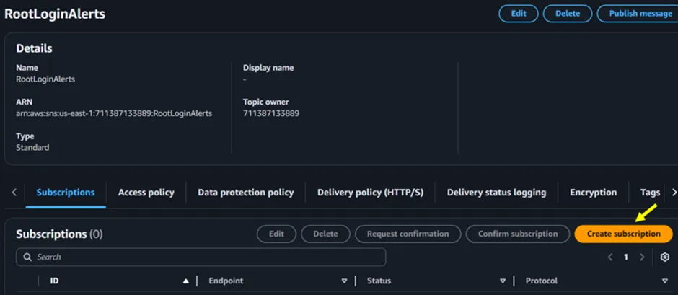Open the Data protection policy tab

click(x=246, y=193)
